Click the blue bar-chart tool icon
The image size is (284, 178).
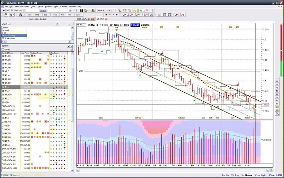151,15
